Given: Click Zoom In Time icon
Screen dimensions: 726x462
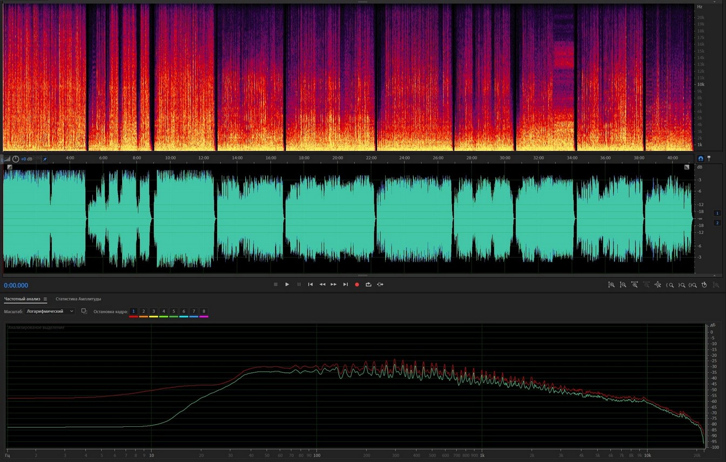Looking at the screenshot, I should pyautogui.click(x=635, y=285).
